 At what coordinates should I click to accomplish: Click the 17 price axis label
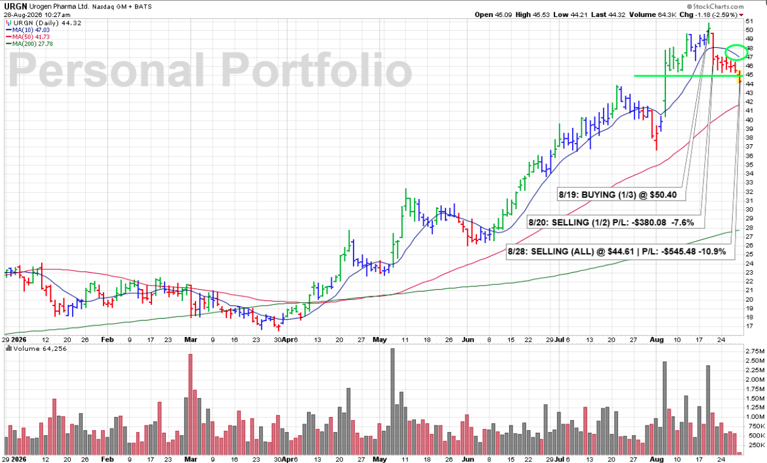[749, 326]
